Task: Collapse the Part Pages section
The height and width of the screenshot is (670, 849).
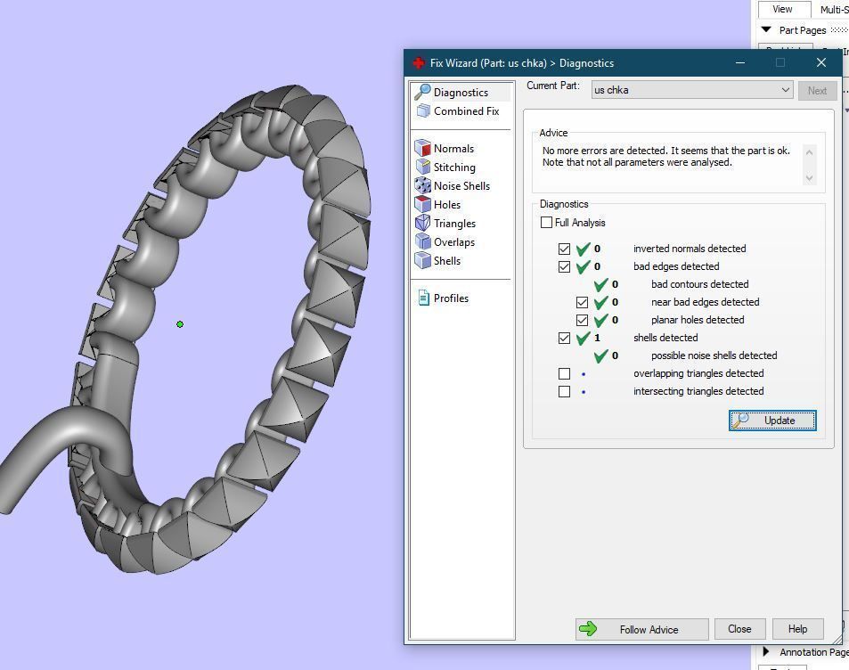Action: click(x=765, y=29)
